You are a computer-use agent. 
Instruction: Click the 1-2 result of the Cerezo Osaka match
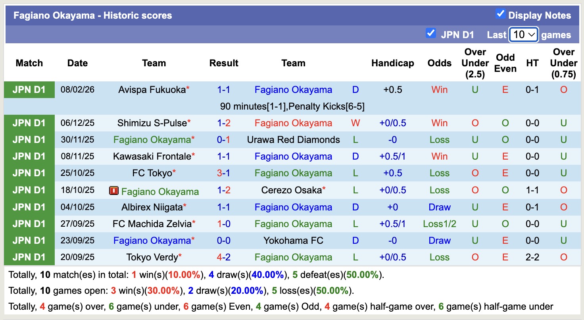tap(224, 190)
